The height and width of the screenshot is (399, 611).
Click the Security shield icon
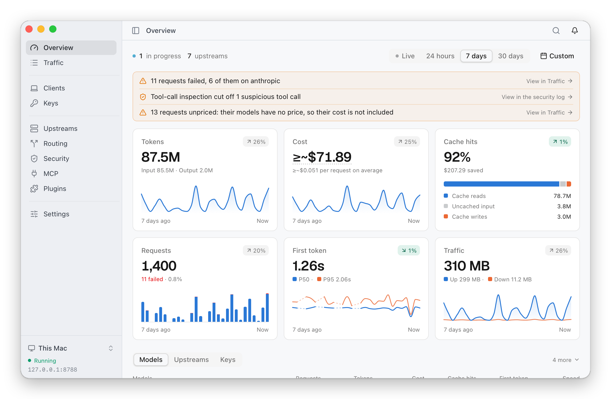point(34,159)
